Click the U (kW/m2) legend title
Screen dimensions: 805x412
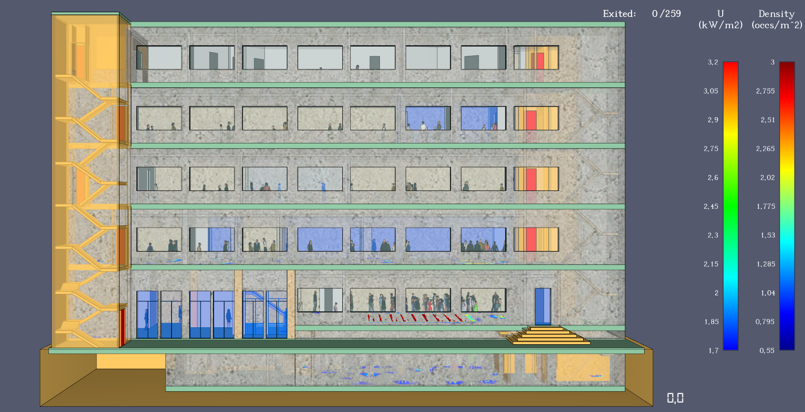click(720, 19)
